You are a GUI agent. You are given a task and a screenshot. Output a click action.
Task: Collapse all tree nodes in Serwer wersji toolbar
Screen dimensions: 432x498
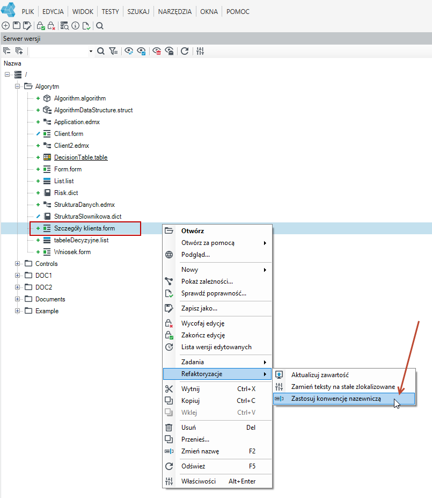tap(6, 51)
